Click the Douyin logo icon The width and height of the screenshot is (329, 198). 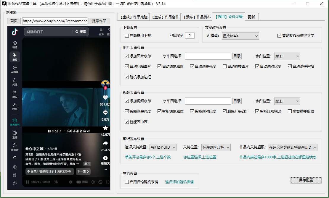click(14, 32)
